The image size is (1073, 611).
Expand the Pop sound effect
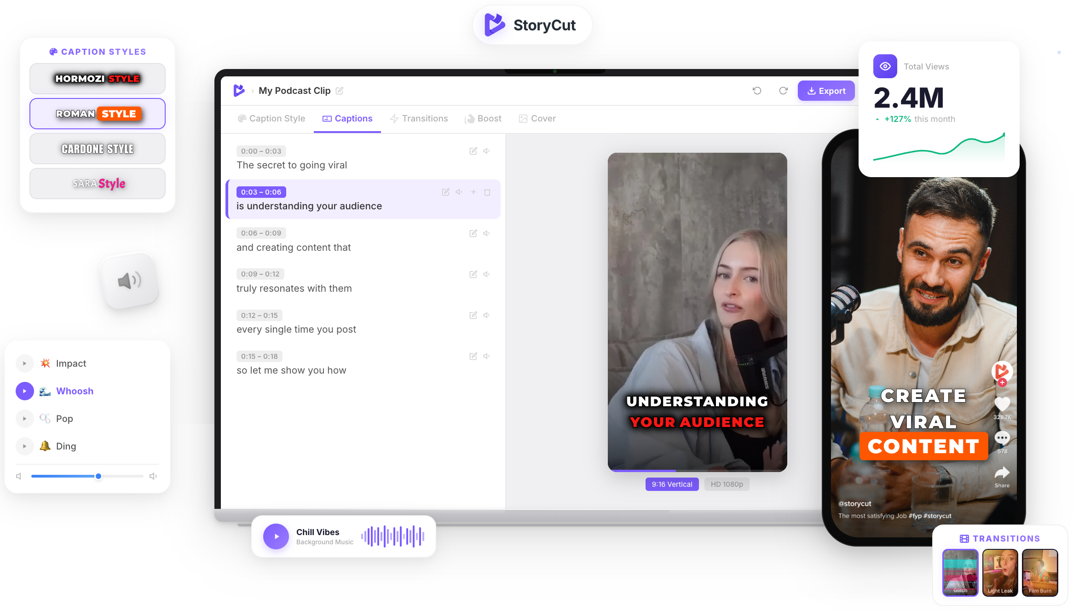point(24,418)
